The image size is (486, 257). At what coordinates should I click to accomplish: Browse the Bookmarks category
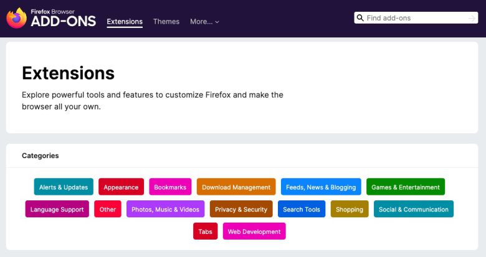170,187
